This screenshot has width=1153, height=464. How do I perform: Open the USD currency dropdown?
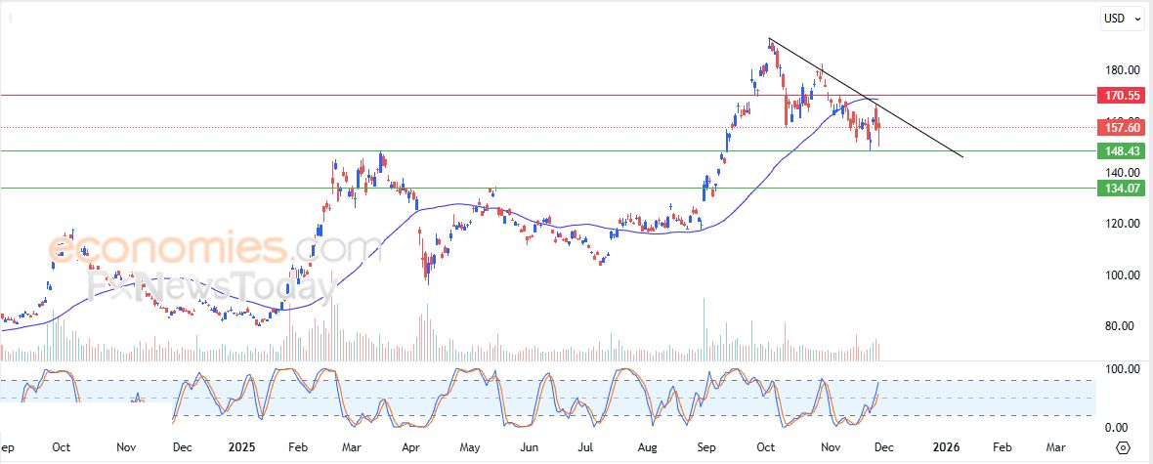click(x=1122, y=20)
